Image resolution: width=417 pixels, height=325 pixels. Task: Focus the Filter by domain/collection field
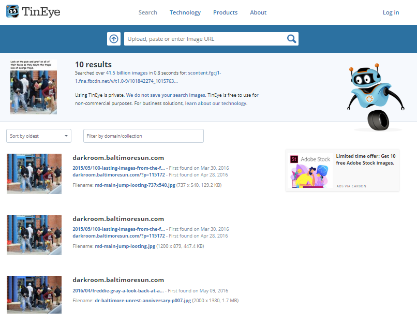pyautogui.click(x=144, y=136)
